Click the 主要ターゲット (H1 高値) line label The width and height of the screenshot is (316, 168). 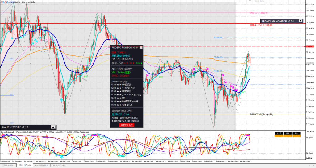coord(262,25)
